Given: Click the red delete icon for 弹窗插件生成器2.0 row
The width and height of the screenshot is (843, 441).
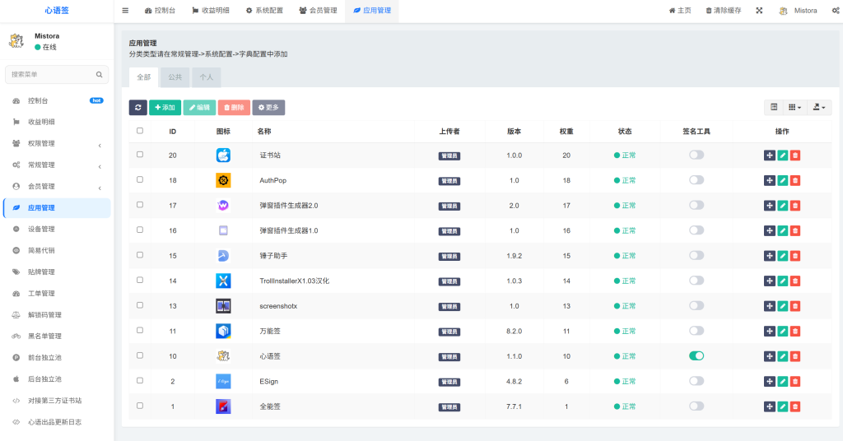Looking at the screenshot, I should click(x=795, y=205).
